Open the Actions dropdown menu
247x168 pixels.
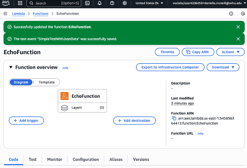[230, 52]
